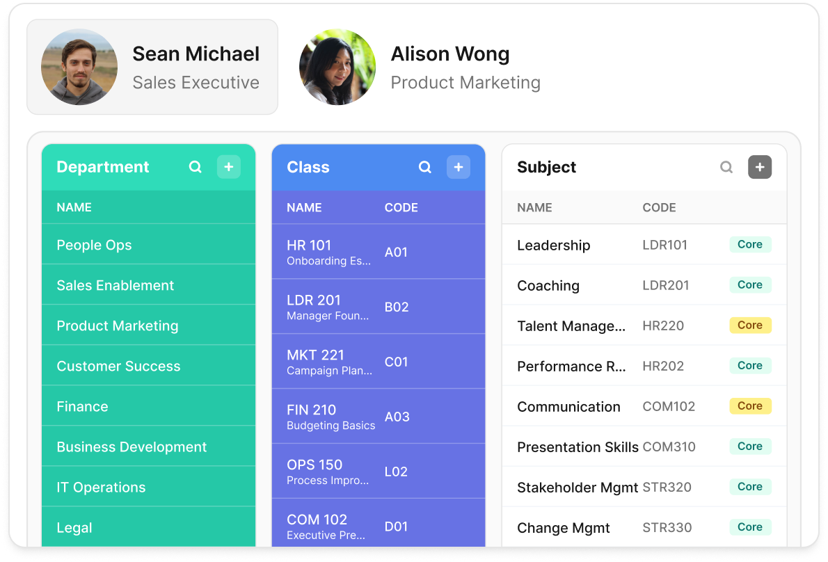Select Finance department row

(x=148, y=406)
